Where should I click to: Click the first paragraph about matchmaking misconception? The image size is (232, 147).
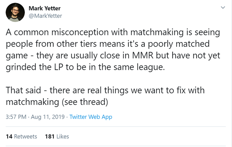point(113,49)
